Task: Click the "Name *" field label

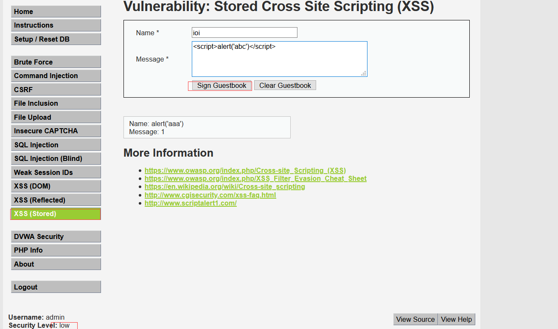Action: 148,33
